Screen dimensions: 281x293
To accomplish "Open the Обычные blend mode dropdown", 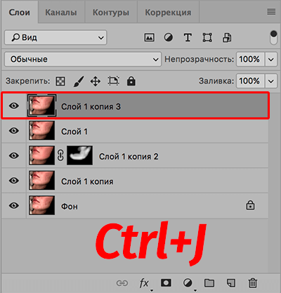I will pos(83,59).
